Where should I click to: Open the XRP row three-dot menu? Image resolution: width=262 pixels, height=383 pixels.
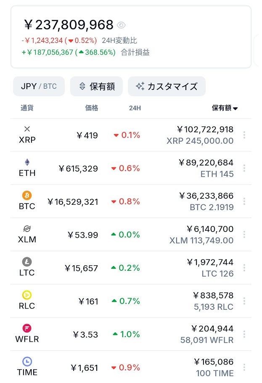tap(244, 135)
